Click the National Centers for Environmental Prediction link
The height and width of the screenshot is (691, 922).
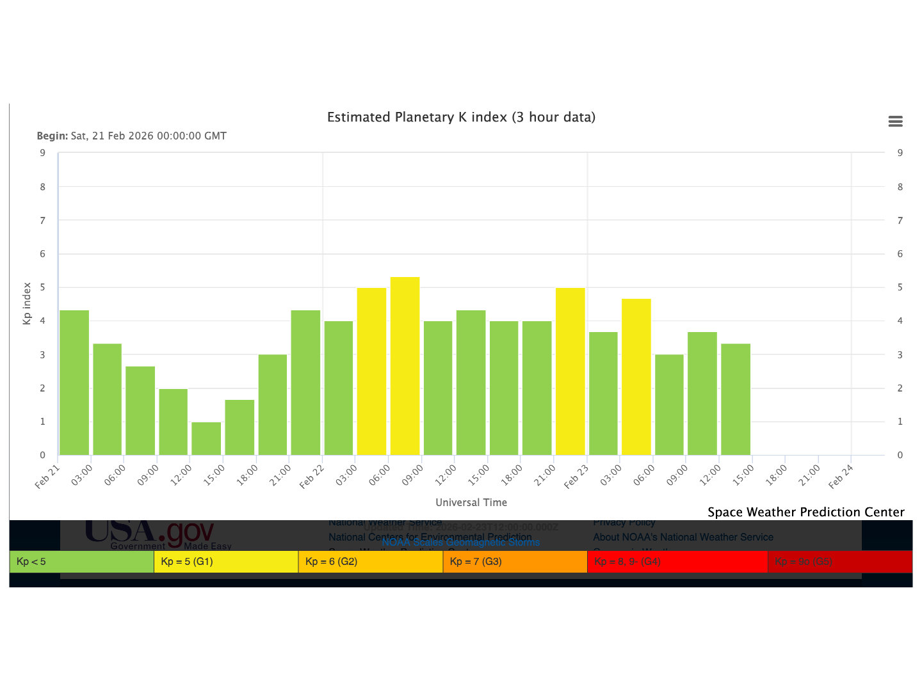pos(430,537)
